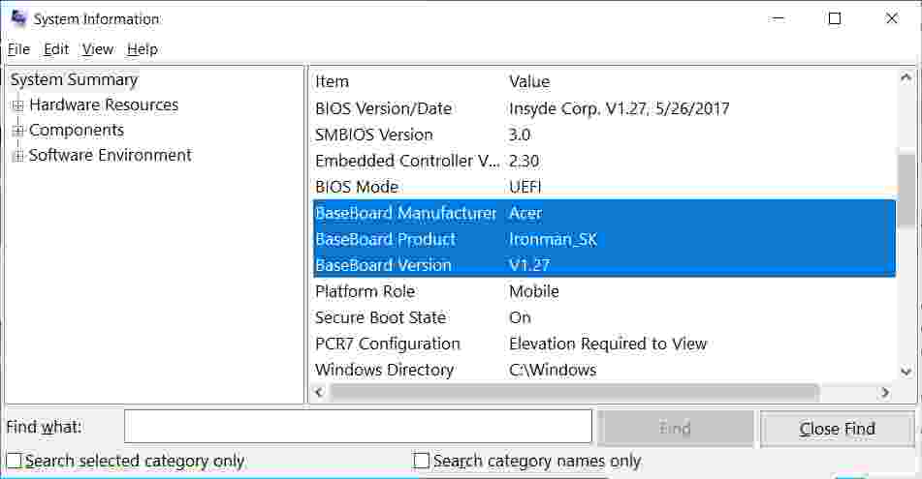Select System Summary in the tree

(x=74, y=79)
